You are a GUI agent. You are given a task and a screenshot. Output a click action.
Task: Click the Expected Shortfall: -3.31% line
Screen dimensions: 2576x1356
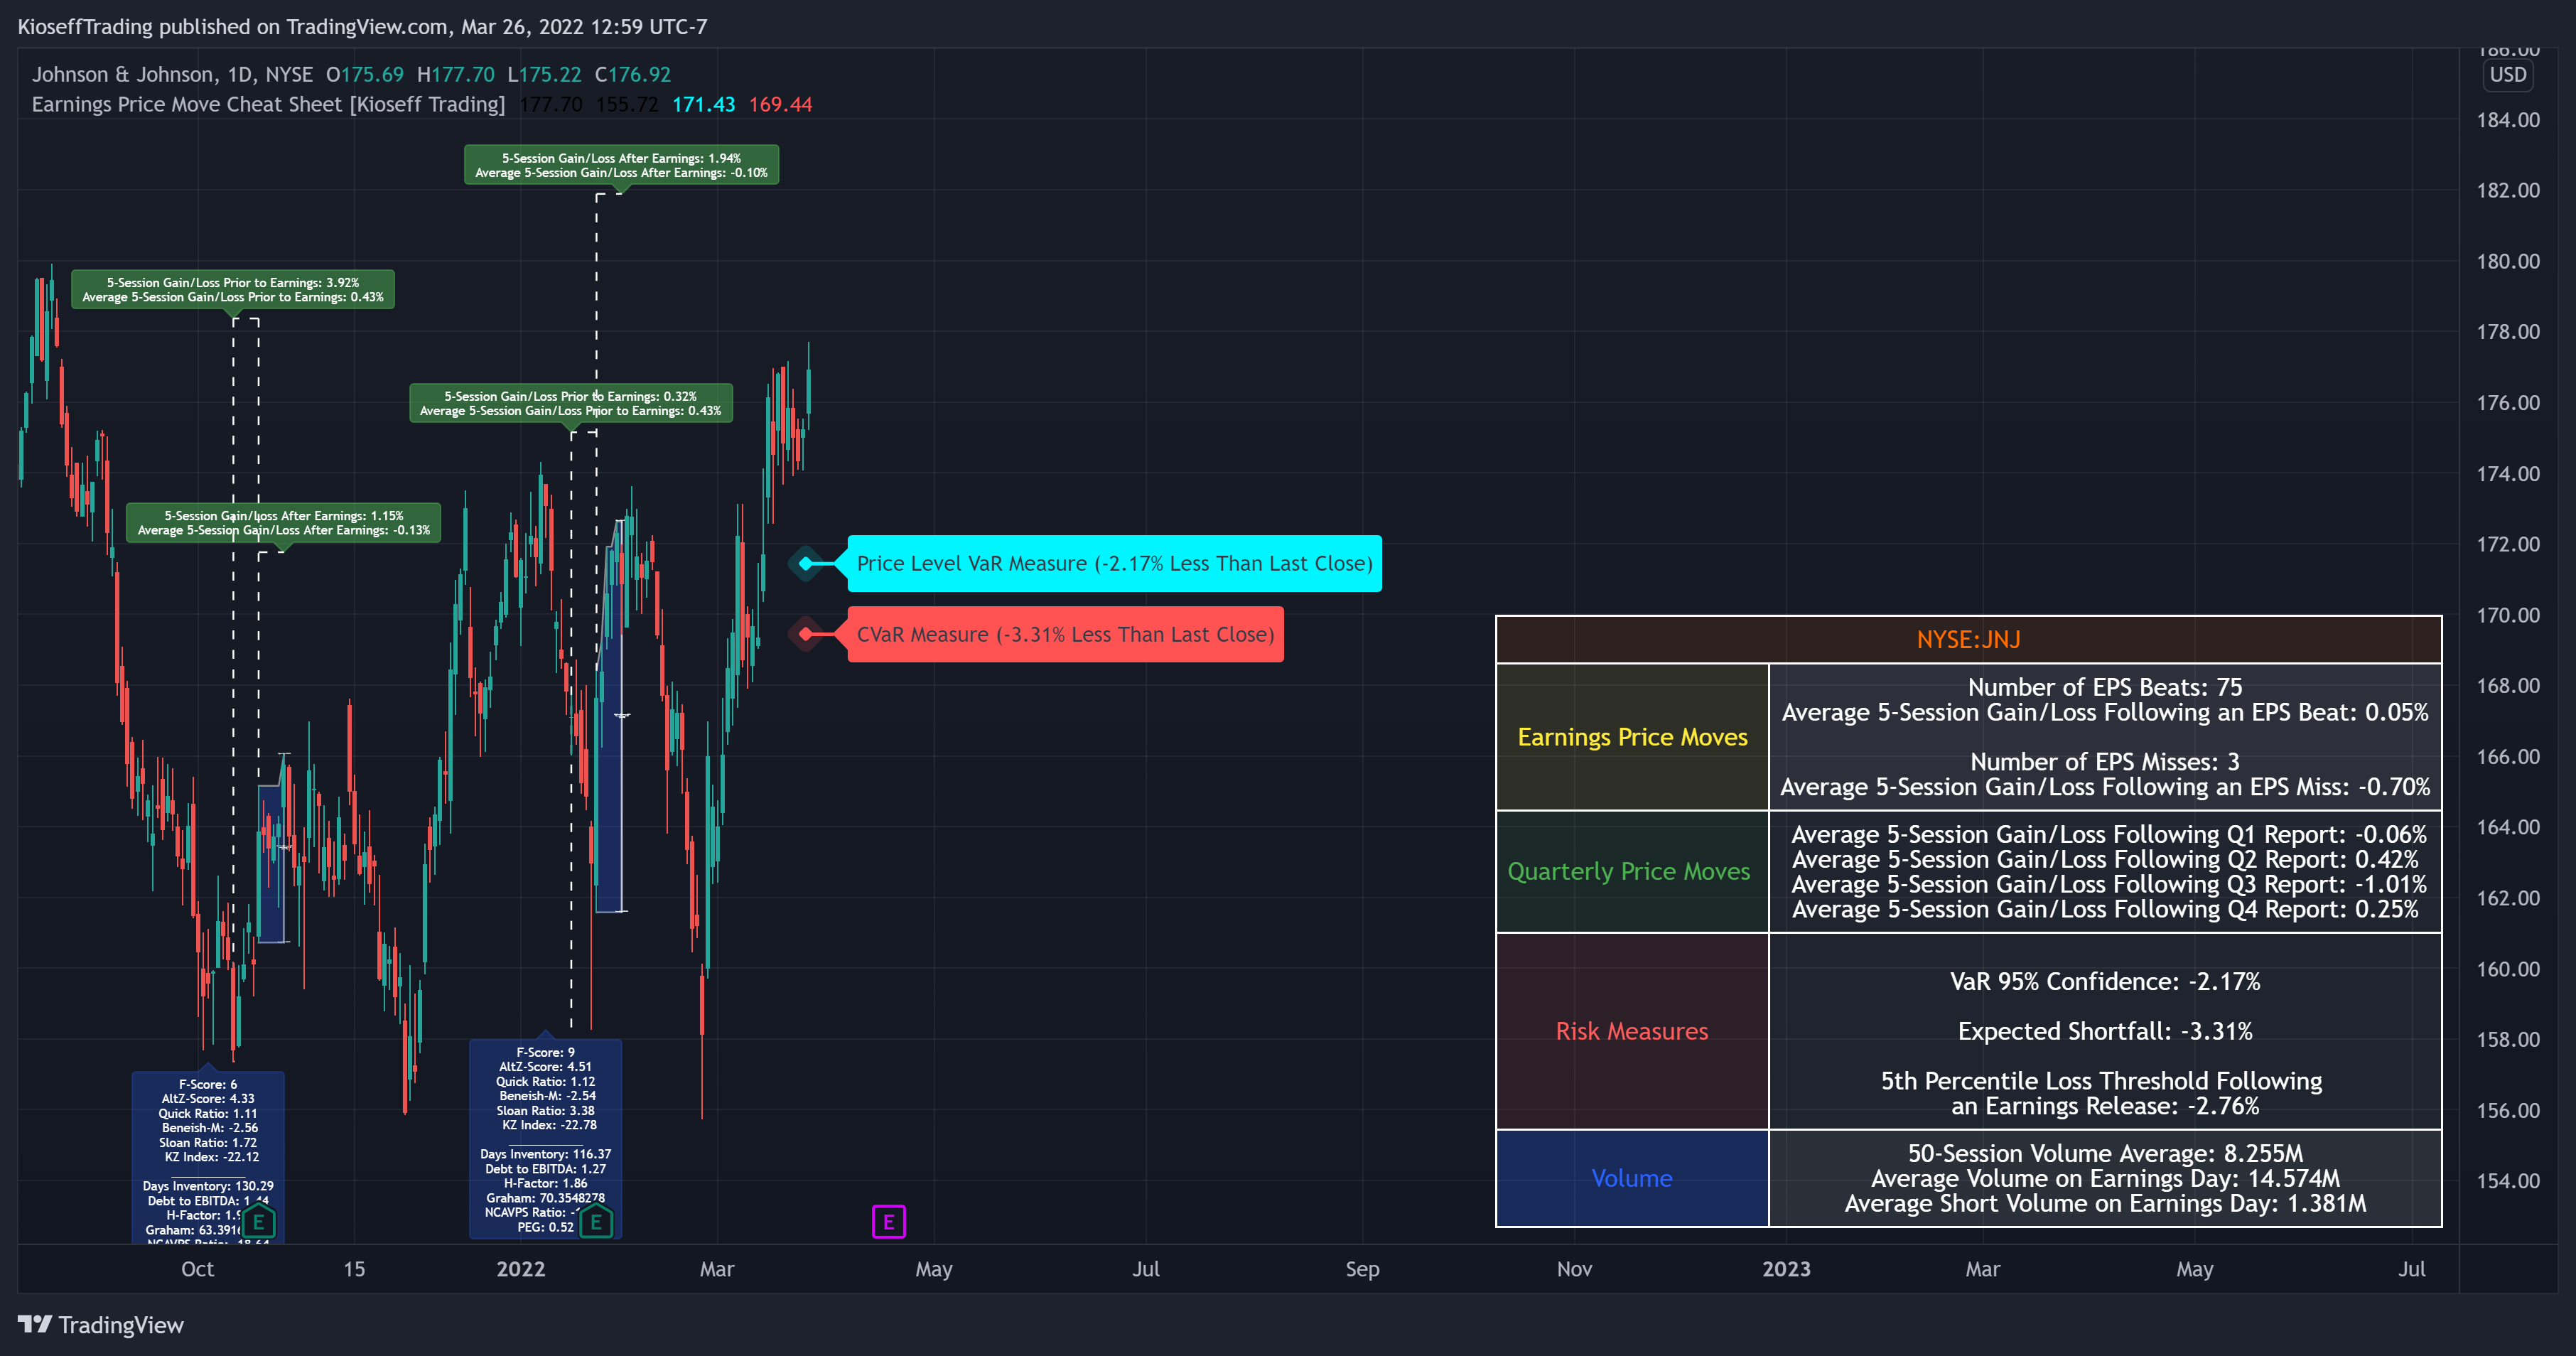click(2104, 1031)
